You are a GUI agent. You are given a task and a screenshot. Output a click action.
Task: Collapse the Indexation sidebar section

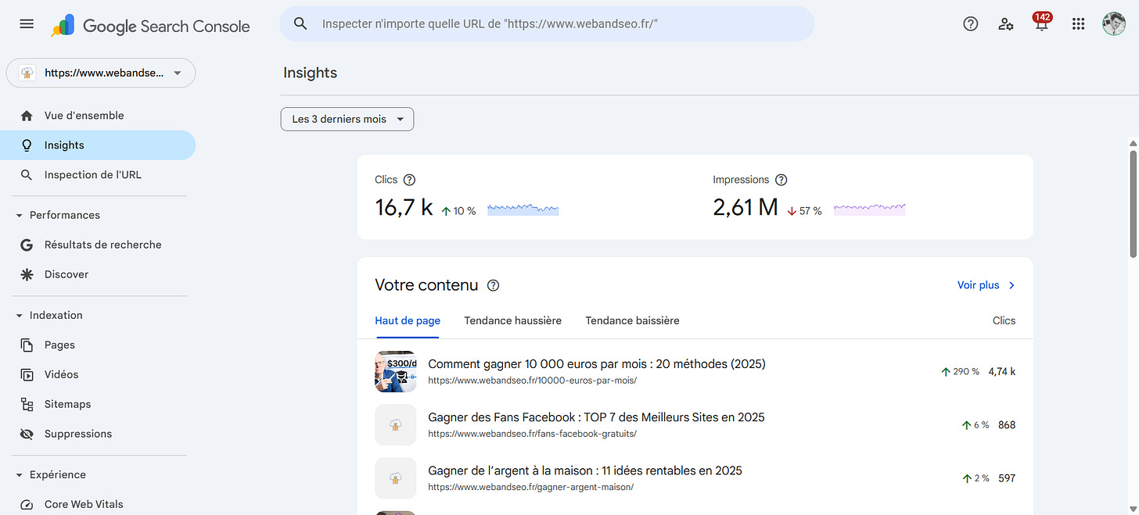19,315
